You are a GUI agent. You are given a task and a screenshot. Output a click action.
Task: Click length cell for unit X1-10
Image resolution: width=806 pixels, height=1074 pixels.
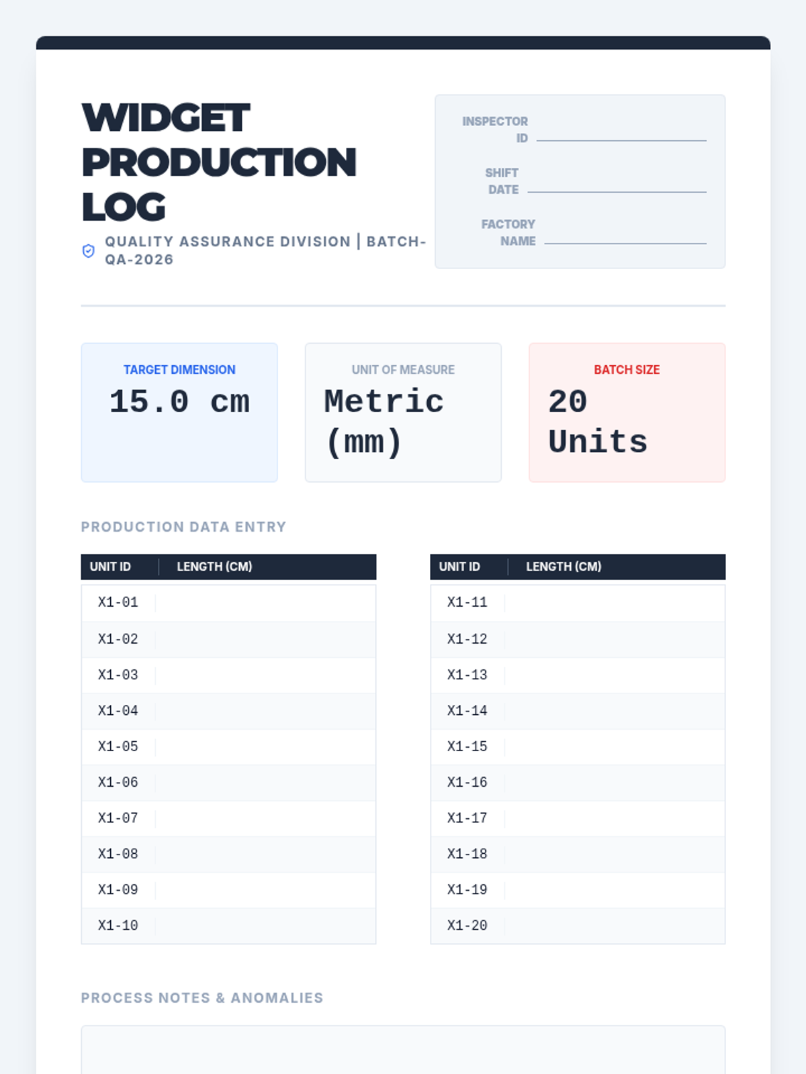click(265, 926)
